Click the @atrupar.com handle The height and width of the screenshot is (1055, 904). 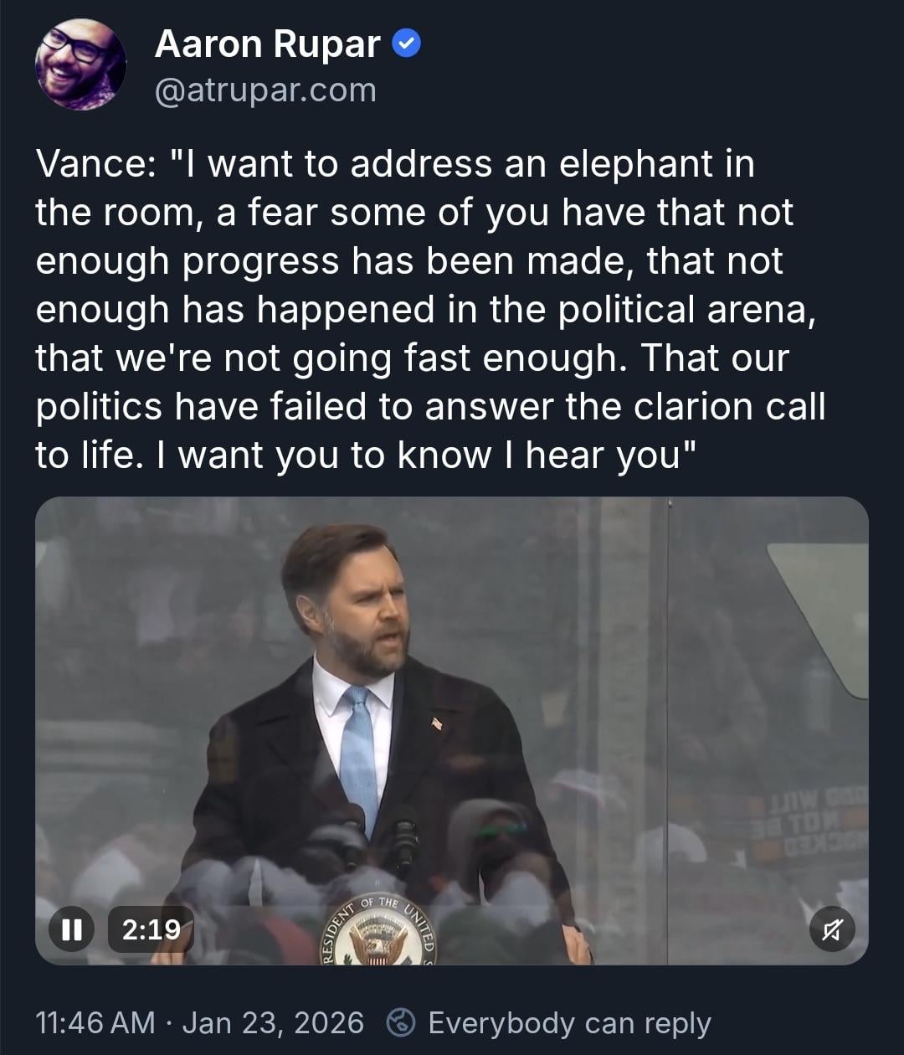click(x=265, y=90)
